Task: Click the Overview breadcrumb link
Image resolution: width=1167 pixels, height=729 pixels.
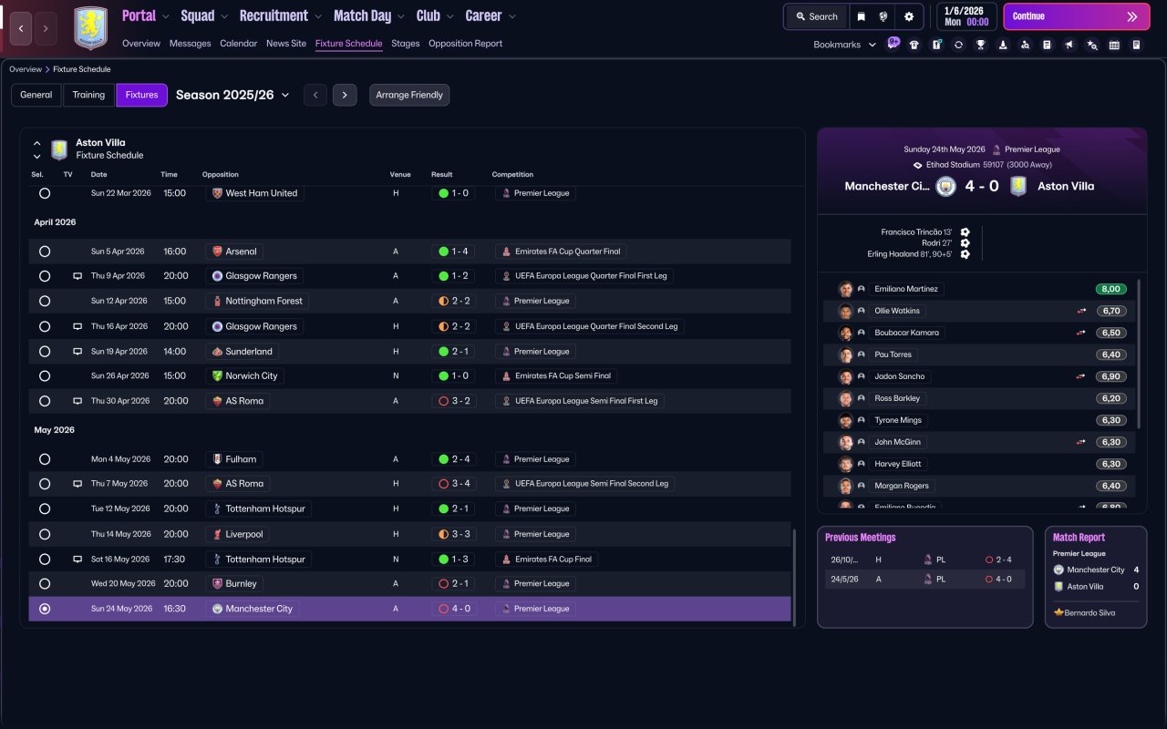Action: click(x=26, y=69)
